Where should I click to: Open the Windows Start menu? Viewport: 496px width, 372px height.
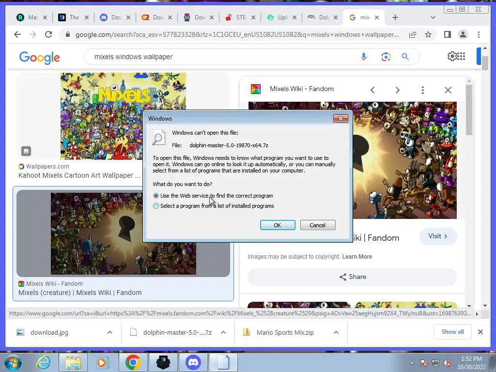[x=13, y=362]
